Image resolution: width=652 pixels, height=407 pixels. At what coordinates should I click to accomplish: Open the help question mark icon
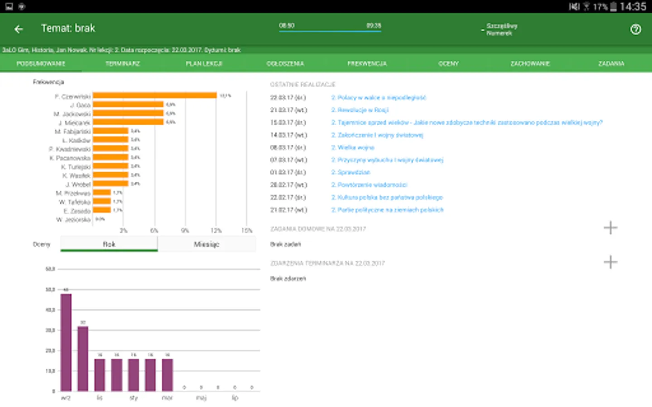(x=635, y=29)
